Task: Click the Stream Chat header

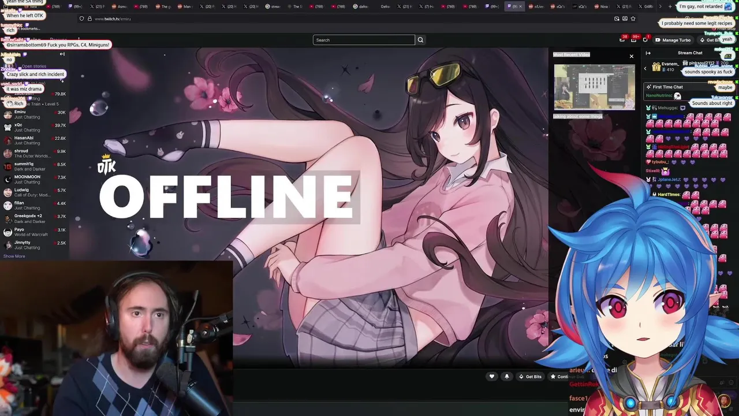Action: coord(689,53)
